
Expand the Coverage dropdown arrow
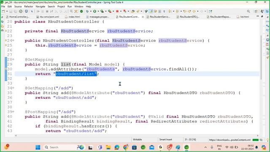106,11
